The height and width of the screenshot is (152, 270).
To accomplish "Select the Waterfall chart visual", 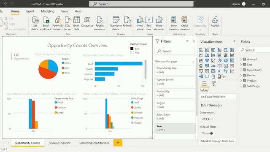I will pos(201,60).
